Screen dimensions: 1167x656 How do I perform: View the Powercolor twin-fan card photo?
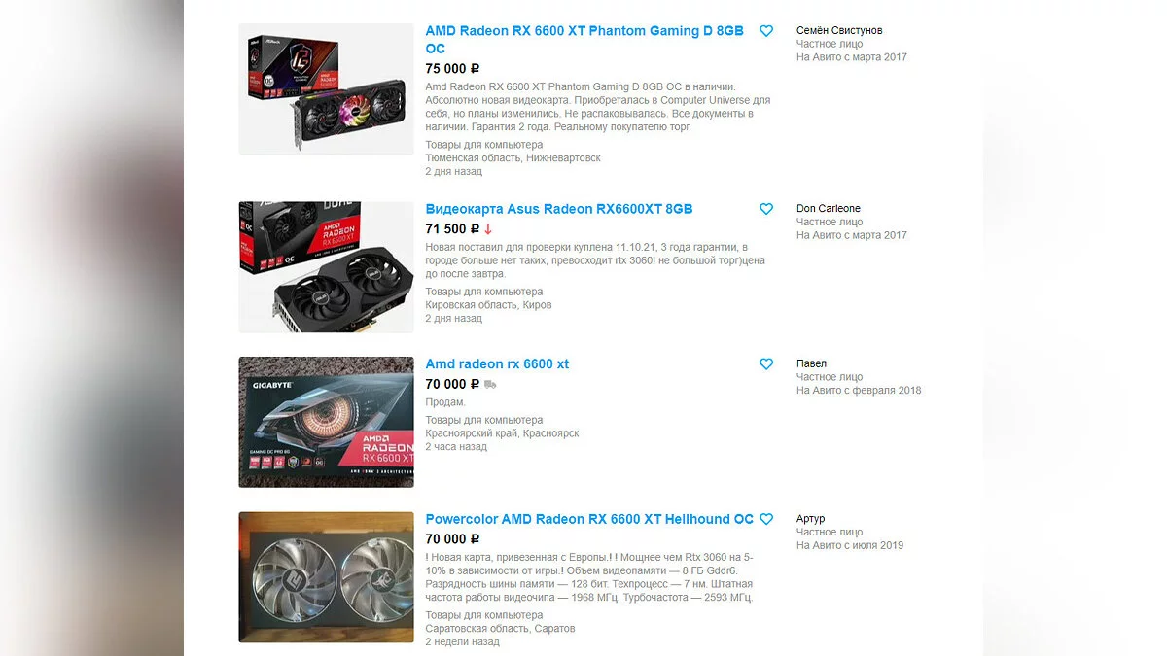point(326,577)
